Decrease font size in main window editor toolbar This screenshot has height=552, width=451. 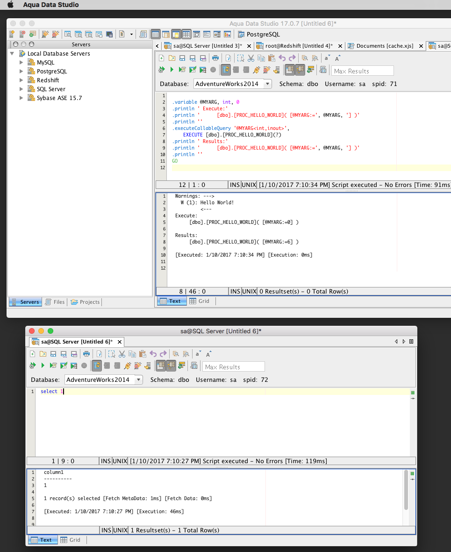click(x=327, y=58)
